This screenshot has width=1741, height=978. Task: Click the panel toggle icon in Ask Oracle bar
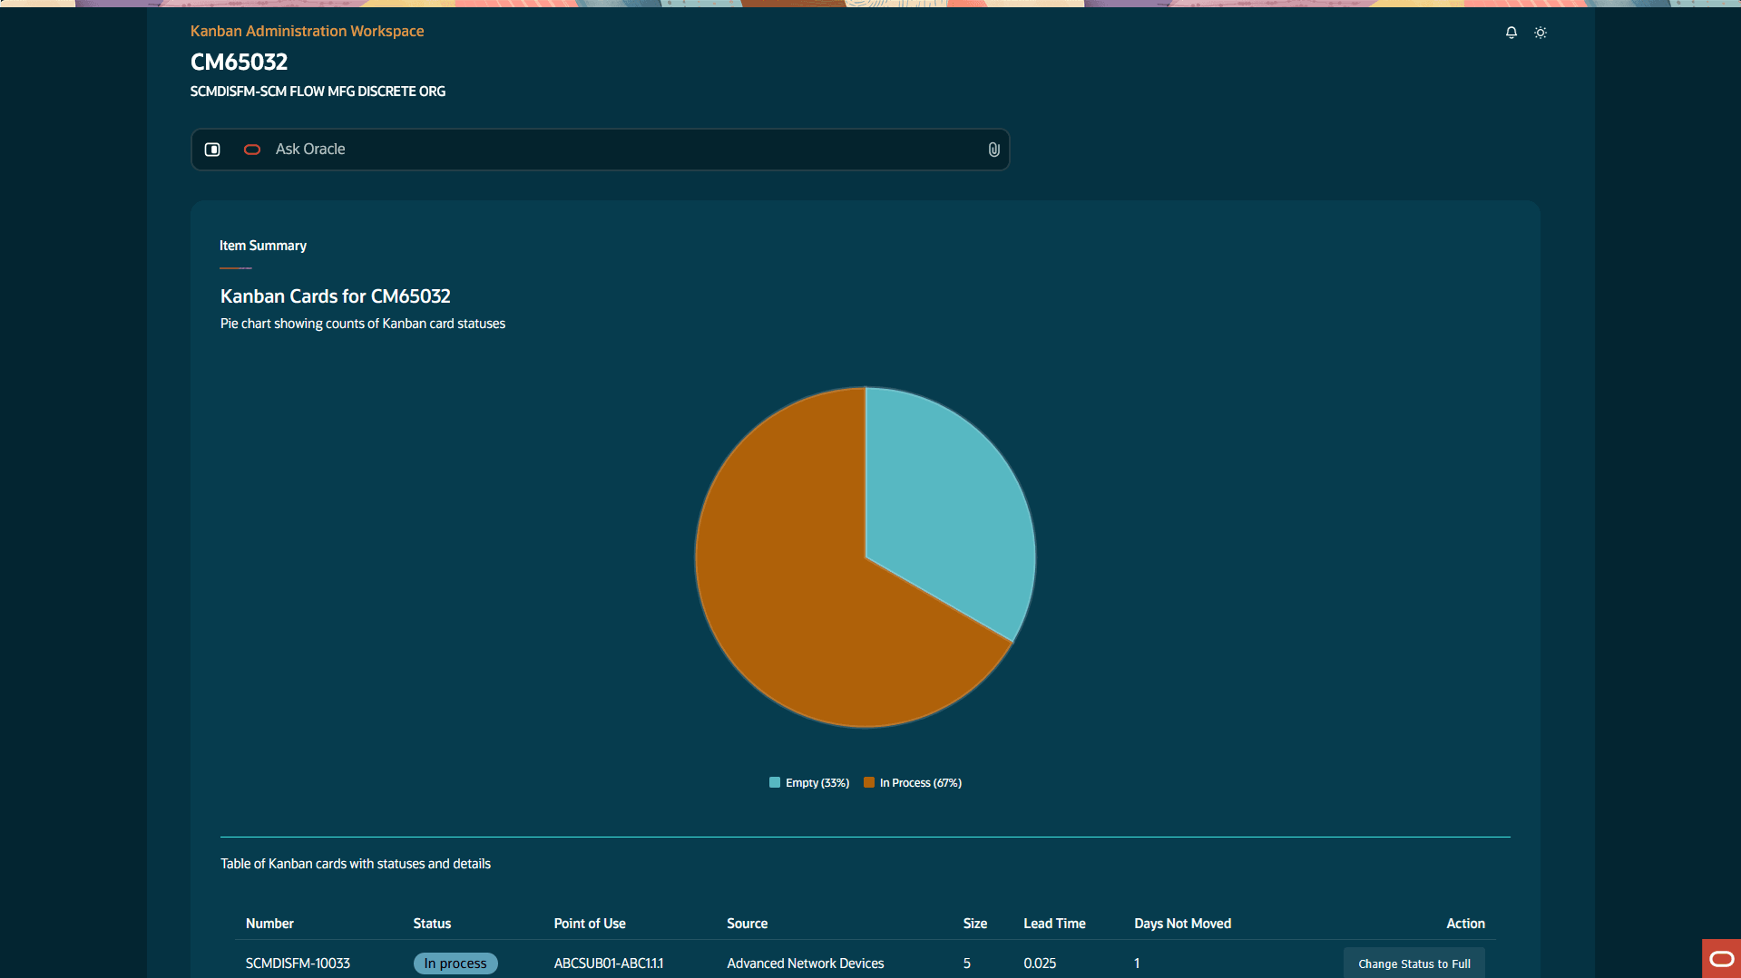click(212, 150)
